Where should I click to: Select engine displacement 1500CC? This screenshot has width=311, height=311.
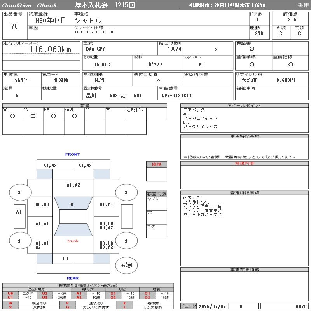[x=102, y=65]
